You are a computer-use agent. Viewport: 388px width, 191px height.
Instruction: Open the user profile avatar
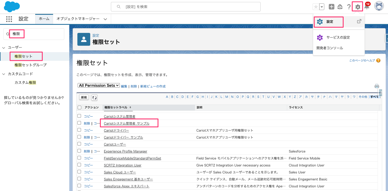379,6
